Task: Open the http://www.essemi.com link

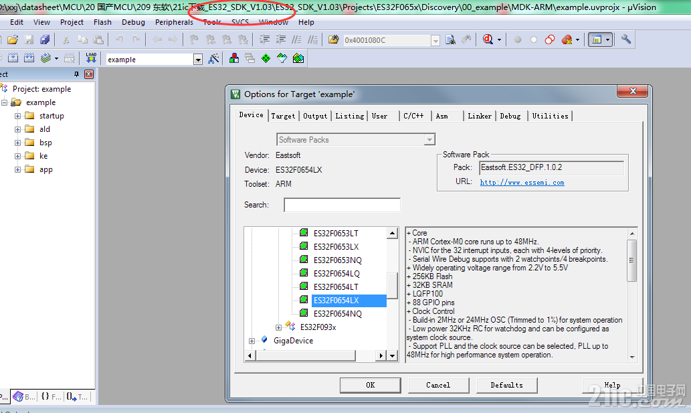Action: (522, 183)
